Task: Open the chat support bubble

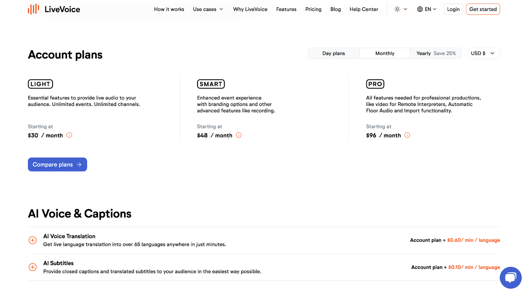Action: (x=511, y=278)
